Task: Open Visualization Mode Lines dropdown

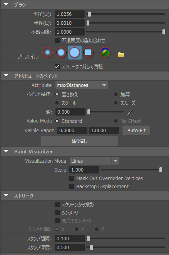Action: pos(94,161)
